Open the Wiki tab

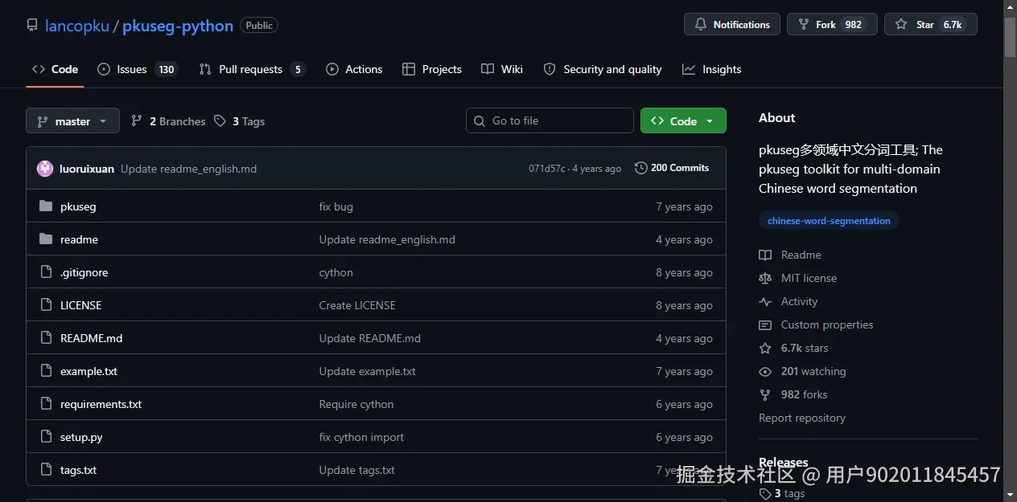pyautogui.click(x=502, y=69)
